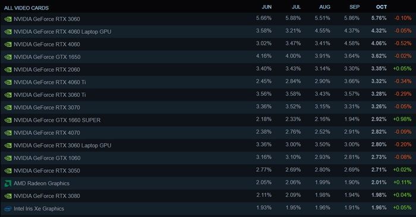Open the NVIDIA GeForce RTX 3050 row
The width and height of the screenshot is (416, 217).
pos(208,171)
